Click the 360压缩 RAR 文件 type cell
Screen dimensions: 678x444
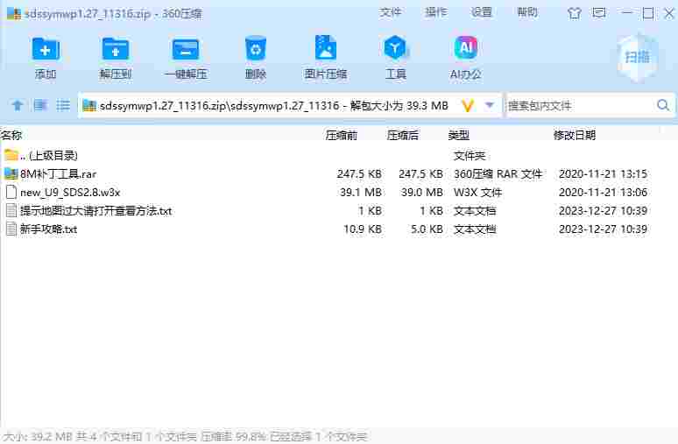[x=498, y=173]
